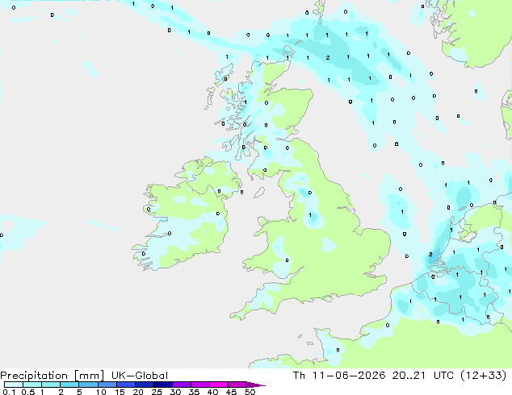Click the '2' value off the Dutch coast
512x395 pixels.
point(430,254)
